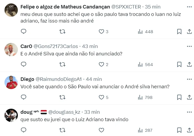Bookmark Diego's tweet

[x=179, y=97]
